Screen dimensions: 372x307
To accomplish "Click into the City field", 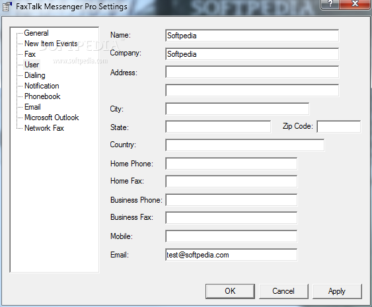I will pos(237,109).
